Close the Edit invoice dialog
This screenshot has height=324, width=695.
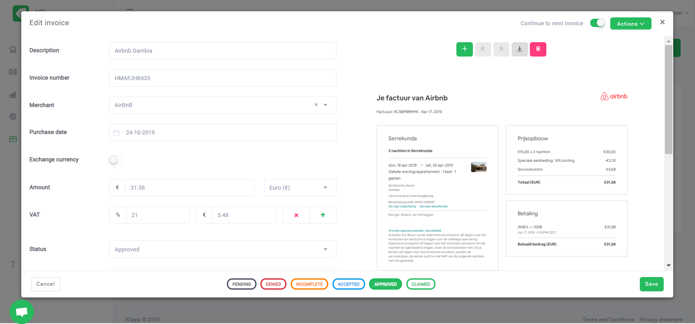click(x=662, y=22)
